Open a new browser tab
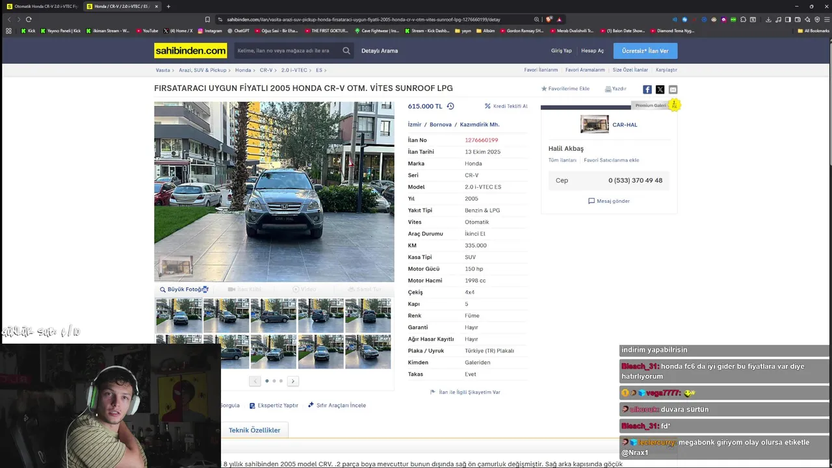The width and height of the screenshot is (832, 468). (168, 6)
